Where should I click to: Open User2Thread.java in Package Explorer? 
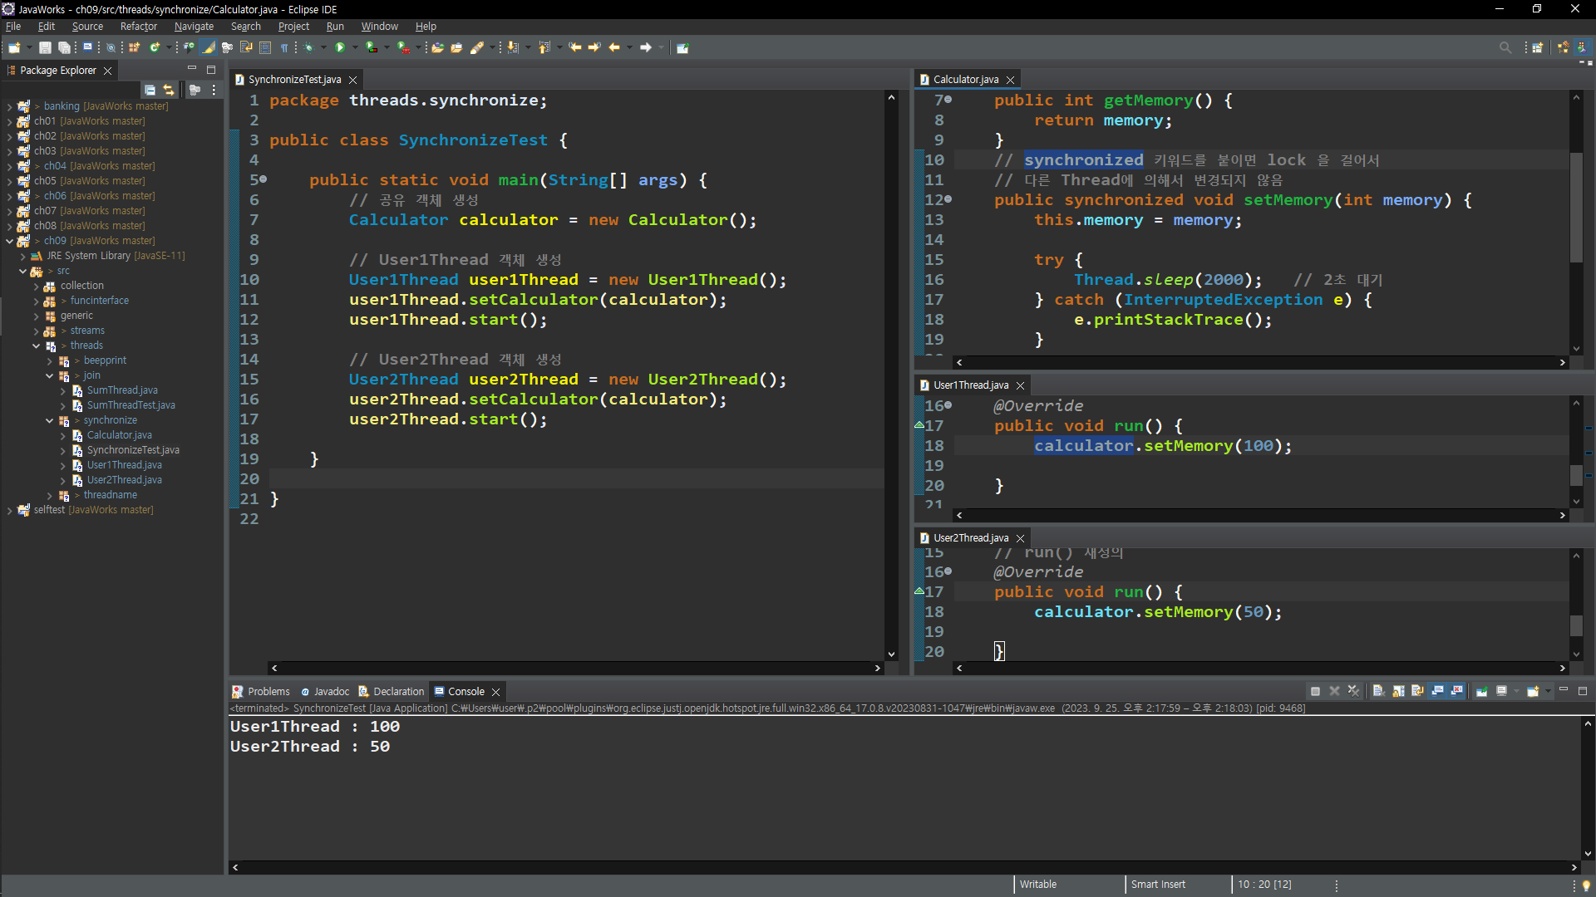(x=124, y=480)
